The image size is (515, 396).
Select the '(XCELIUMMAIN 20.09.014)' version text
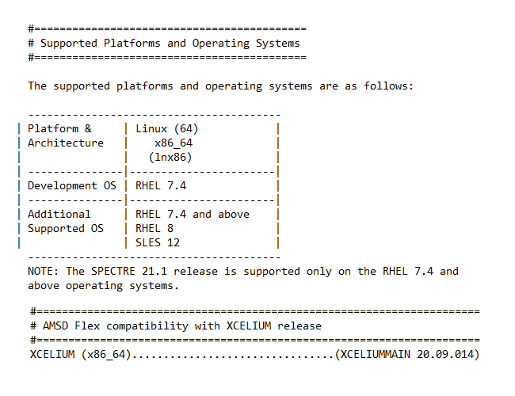(x=407, y=354)
